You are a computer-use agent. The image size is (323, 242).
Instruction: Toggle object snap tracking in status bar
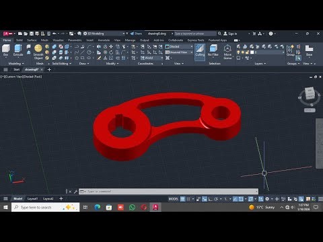click(x=235, y=199)
